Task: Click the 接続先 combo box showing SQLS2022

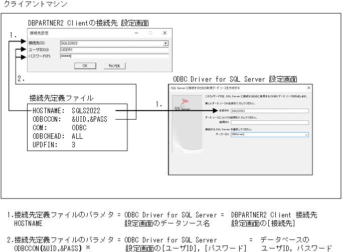Action: (x=114, y=43)
